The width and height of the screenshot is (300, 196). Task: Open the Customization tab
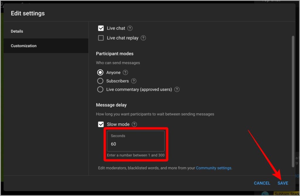coord(46,46)
